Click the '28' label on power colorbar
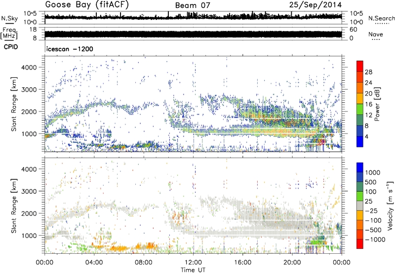395x273 pixels. [x=368, y=72]
